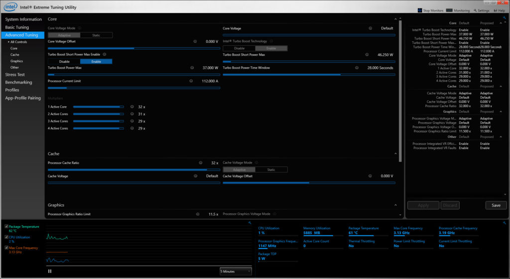Collapse Cache group in proposed settings panel
The height and width of the screenshot is (279, 510).
click(x=501, y=86)
